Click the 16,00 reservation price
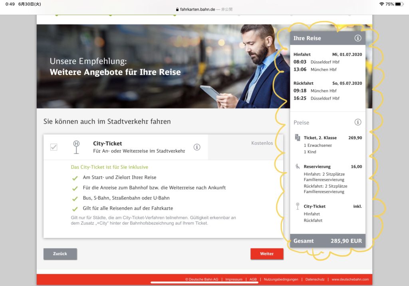The image size is (409, 286). (356, 166)
